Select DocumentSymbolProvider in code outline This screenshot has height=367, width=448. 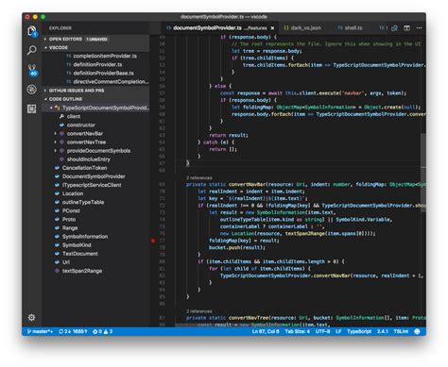click(x=94, y=176)
